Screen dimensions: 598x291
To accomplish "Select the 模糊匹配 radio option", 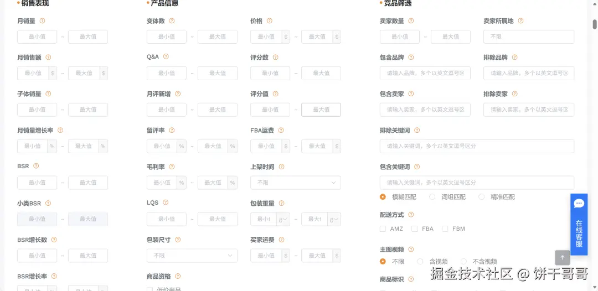I will point(383,197).
